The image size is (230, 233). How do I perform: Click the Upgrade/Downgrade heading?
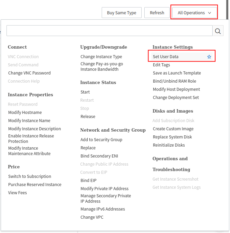coord(104,47)
